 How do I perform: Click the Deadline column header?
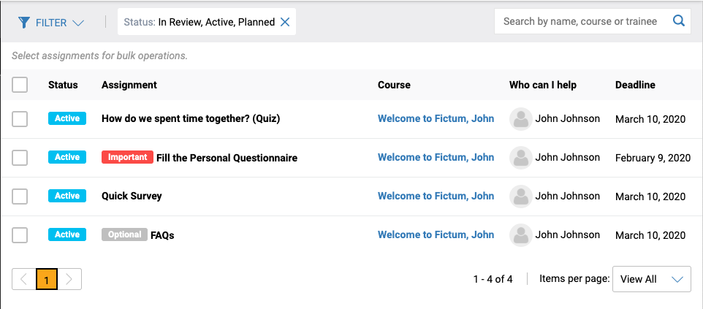[x=635, y=85]
